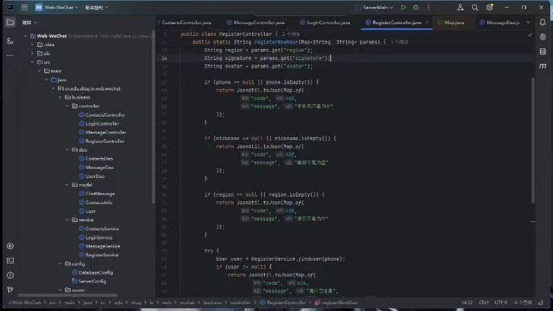Collapse the controller package folder
The height and width of the screenshot is (311, 553).
(x=68, y=106)
